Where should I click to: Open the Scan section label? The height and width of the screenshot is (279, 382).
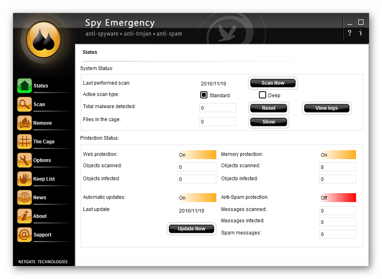click(39, 104)
